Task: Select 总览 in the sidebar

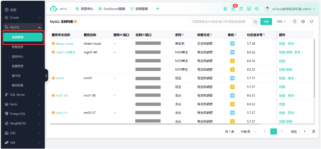Action: point(13,10)
